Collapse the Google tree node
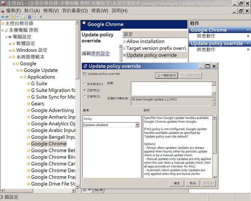251x201 pixels. (14, 64)
